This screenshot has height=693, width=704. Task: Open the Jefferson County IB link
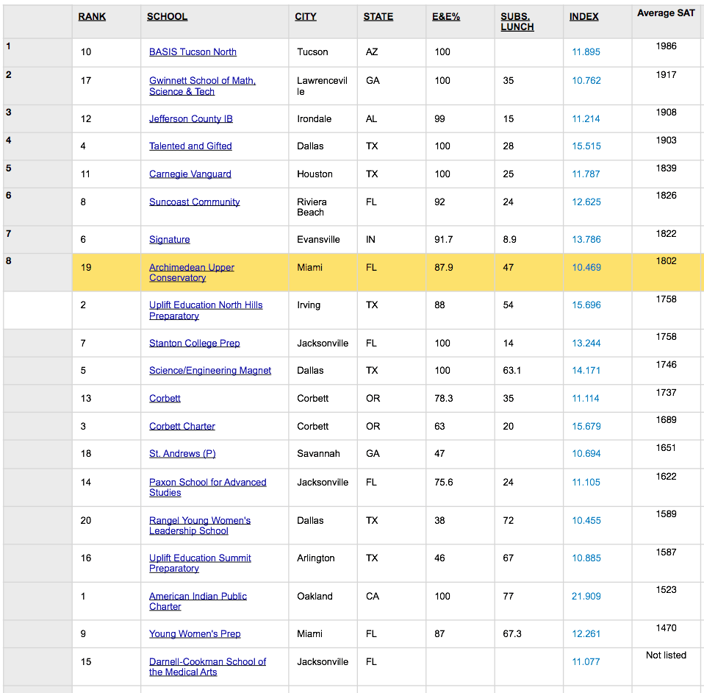(191, 118)
